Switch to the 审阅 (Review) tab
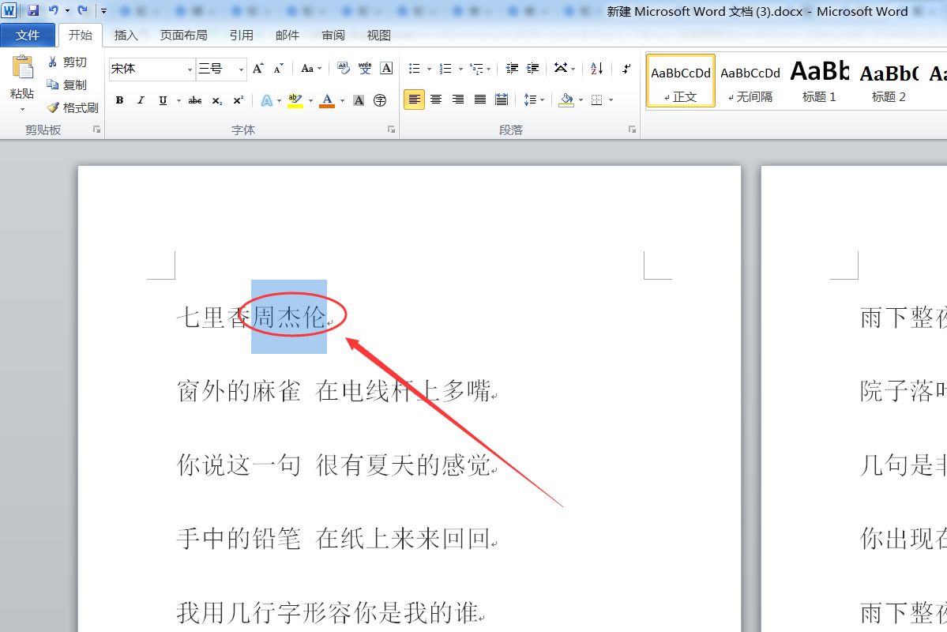947x632 pixels. coord(333,36)
